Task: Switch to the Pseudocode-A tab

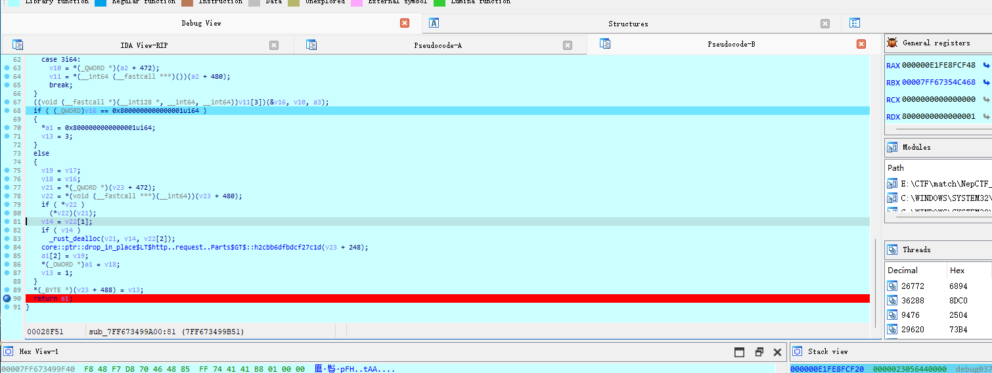Action: pos(438,45)
